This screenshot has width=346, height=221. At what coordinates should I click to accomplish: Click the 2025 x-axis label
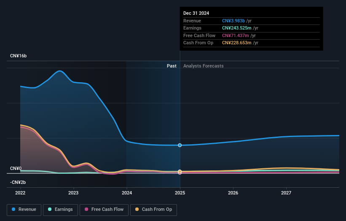click(x=180, y=193)
